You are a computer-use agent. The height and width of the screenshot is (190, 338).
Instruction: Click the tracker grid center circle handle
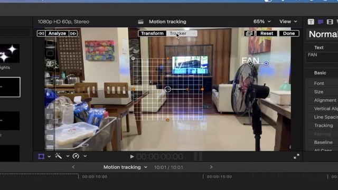pos(168,89)
